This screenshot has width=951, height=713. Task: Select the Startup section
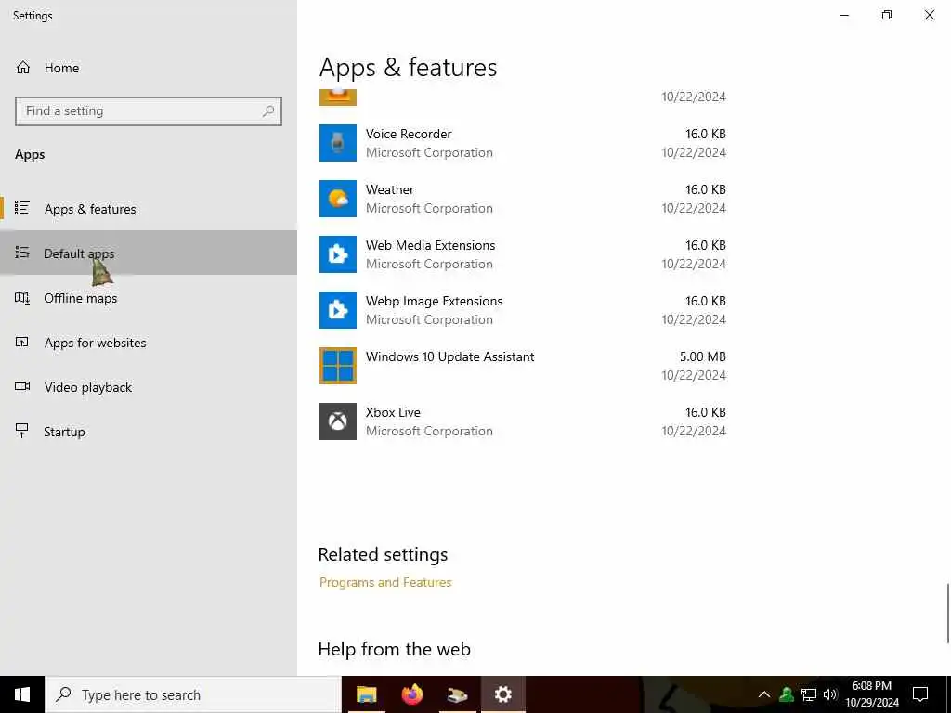149,432
